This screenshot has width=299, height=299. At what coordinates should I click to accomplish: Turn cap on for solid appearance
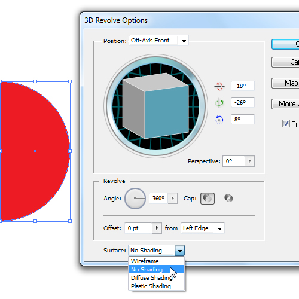(208, 199)
